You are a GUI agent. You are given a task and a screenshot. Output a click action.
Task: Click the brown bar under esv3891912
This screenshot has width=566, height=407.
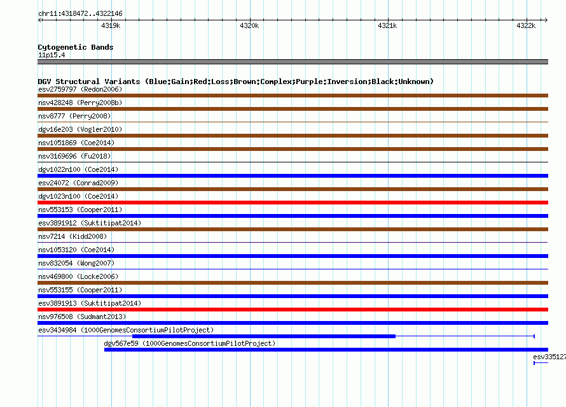click(293, 229)
